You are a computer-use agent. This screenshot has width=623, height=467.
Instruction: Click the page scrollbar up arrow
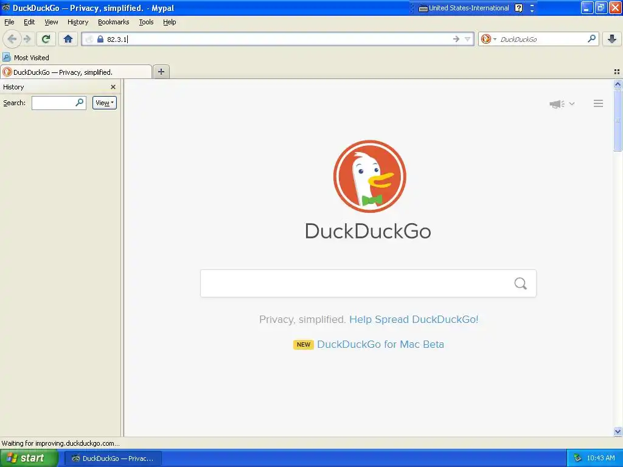click(618, 84)
